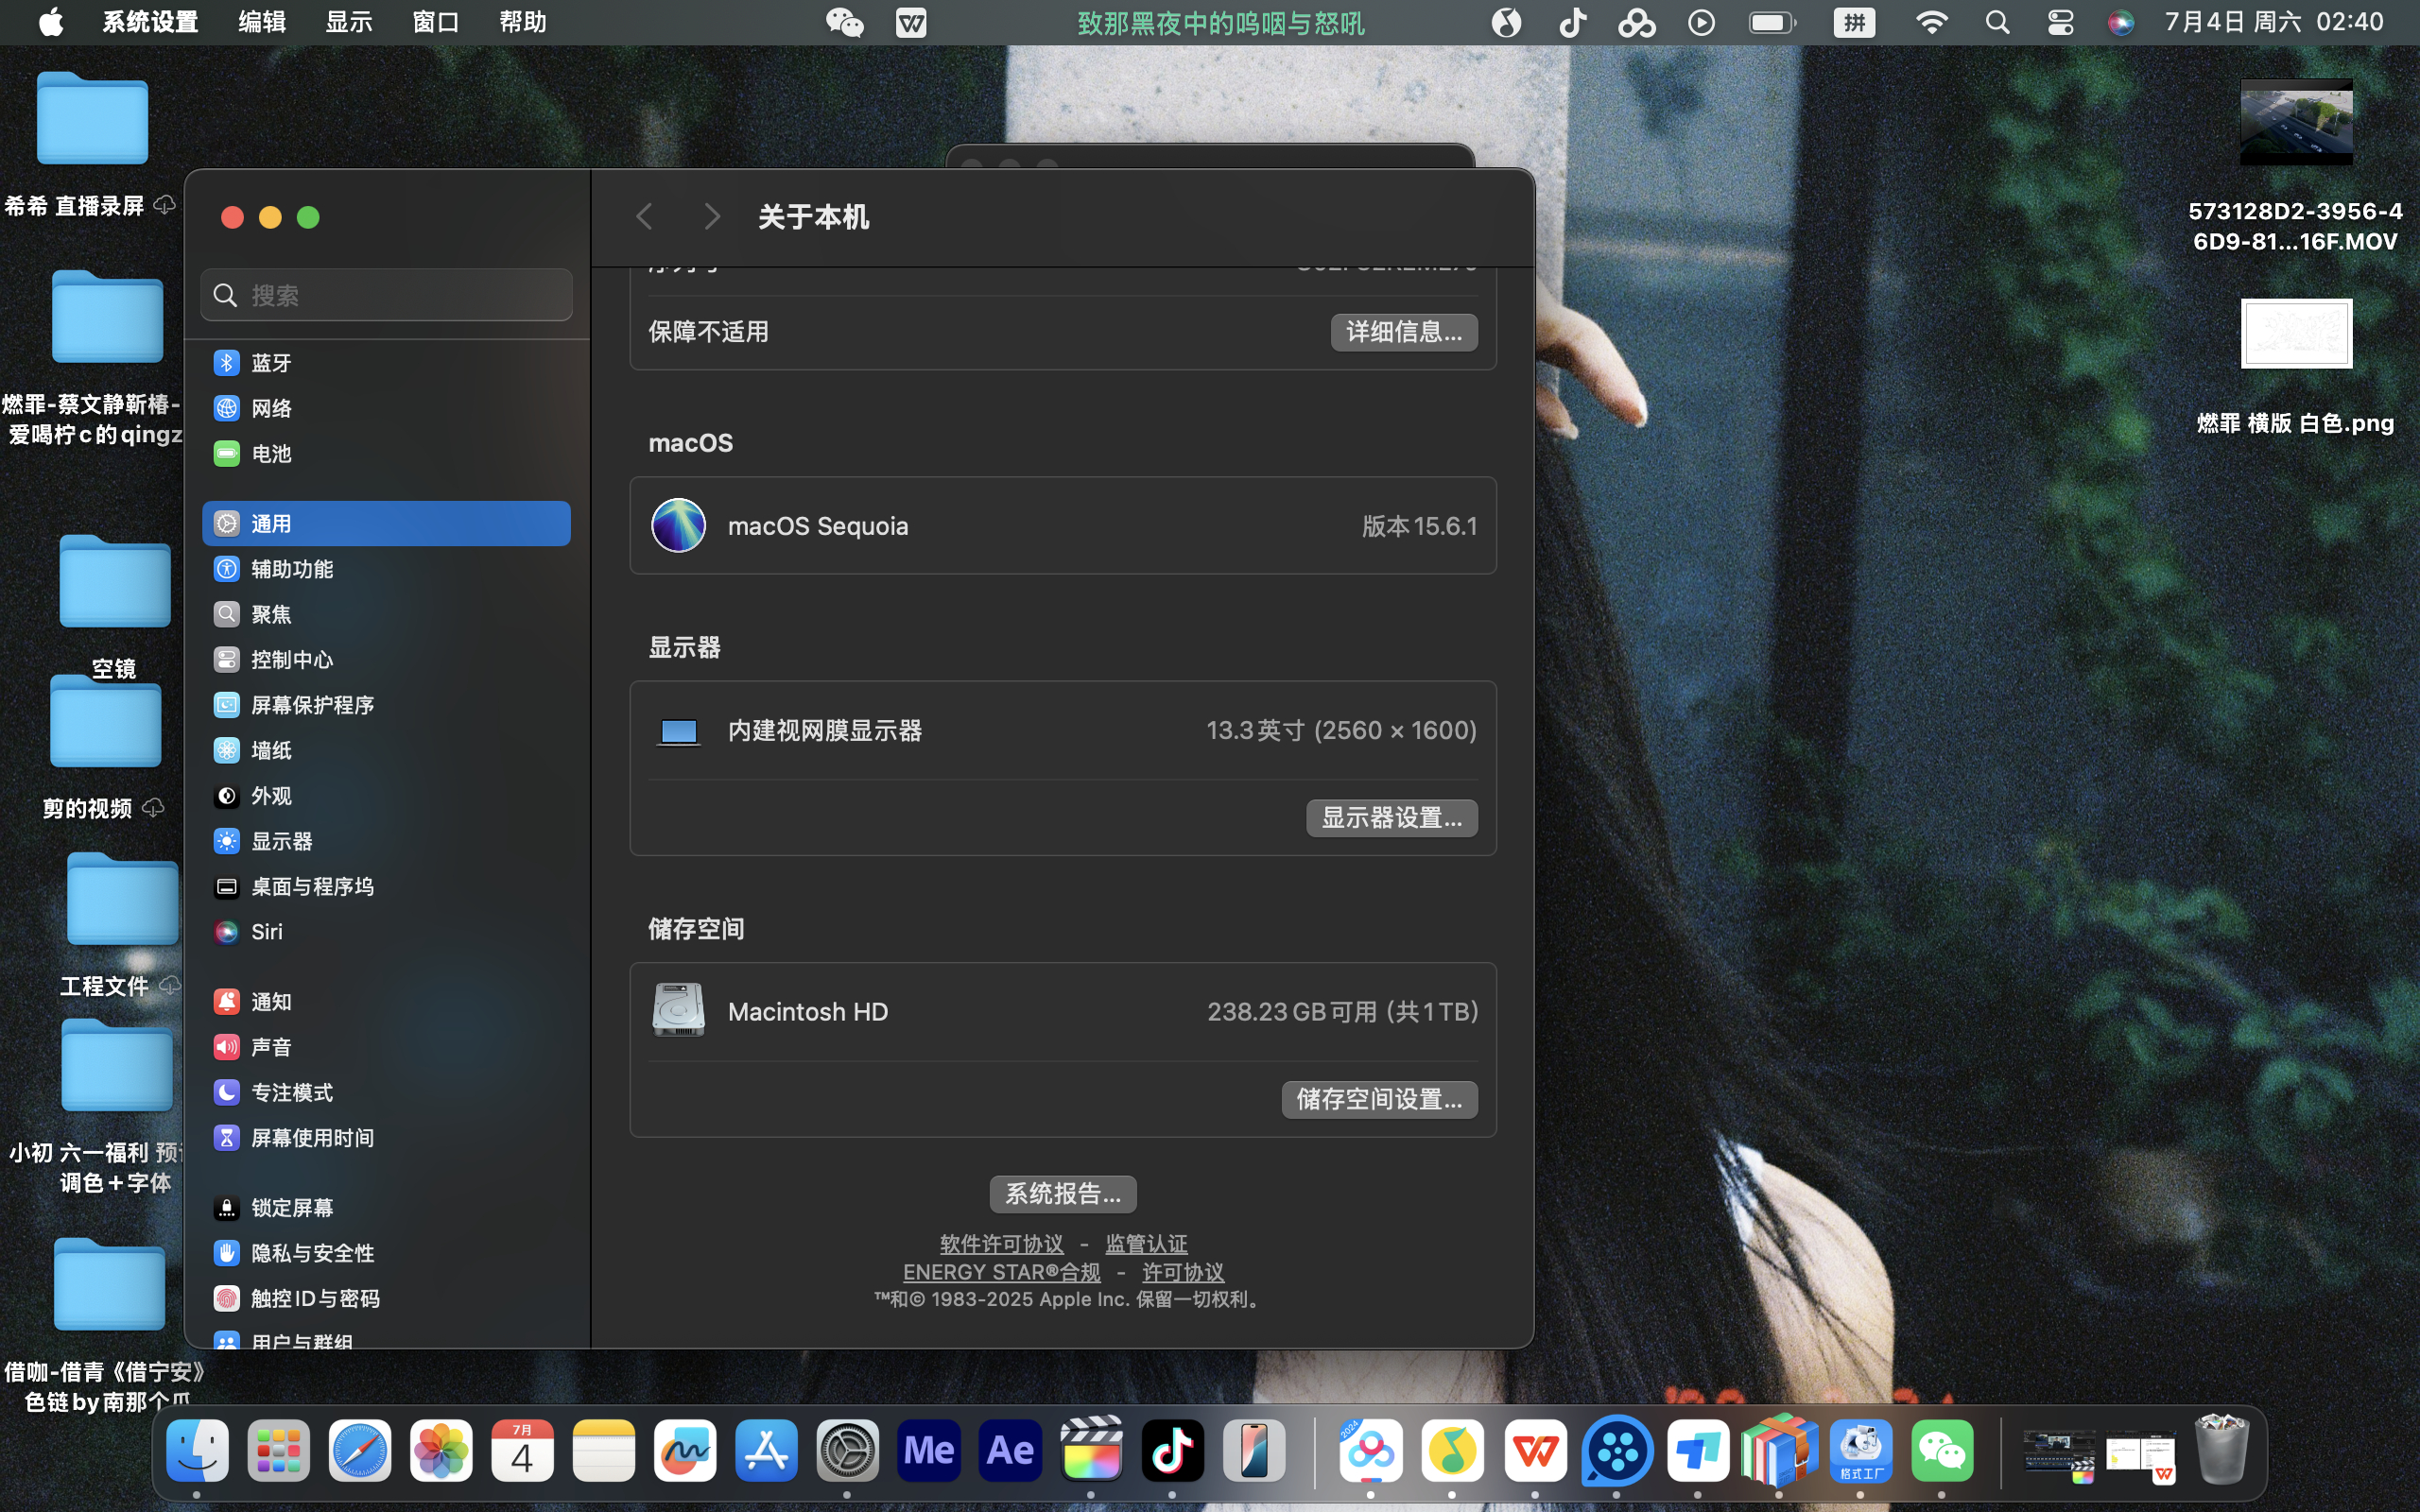Screen dimensions: 2420x1512
Task: Select 声音 sound settings
Action: (386, 1047)
